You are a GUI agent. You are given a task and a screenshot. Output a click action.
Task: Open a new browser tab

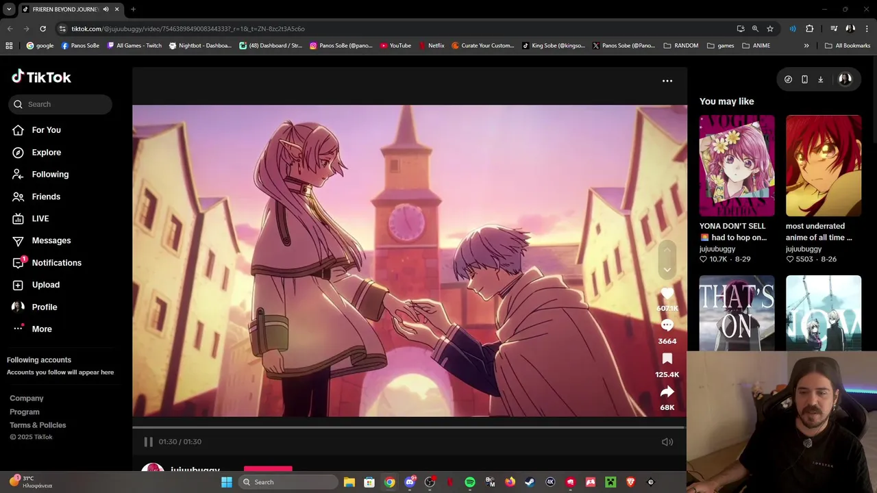(x=133, y=9)
